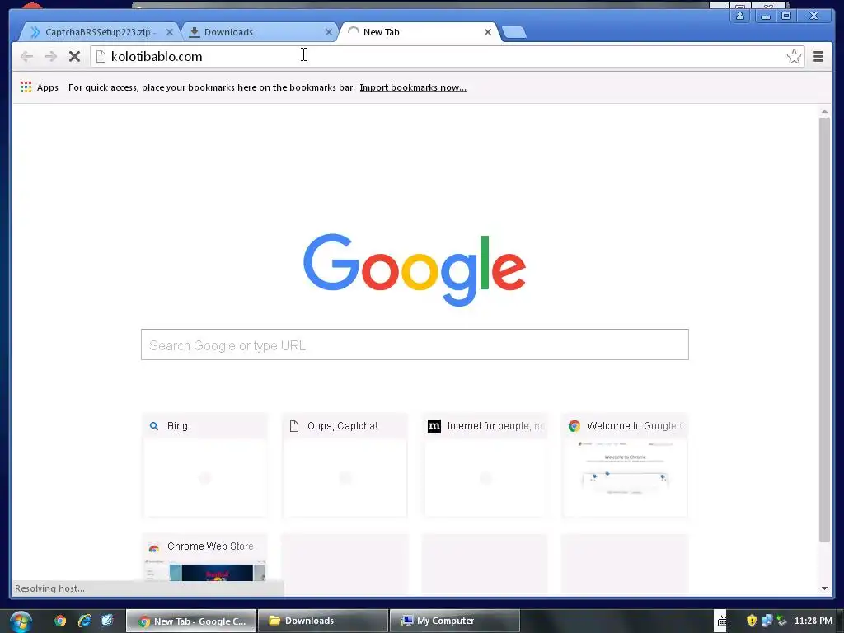The image size is (844, 633).
Task: Click the network tray icon
Action: [767, 621]
